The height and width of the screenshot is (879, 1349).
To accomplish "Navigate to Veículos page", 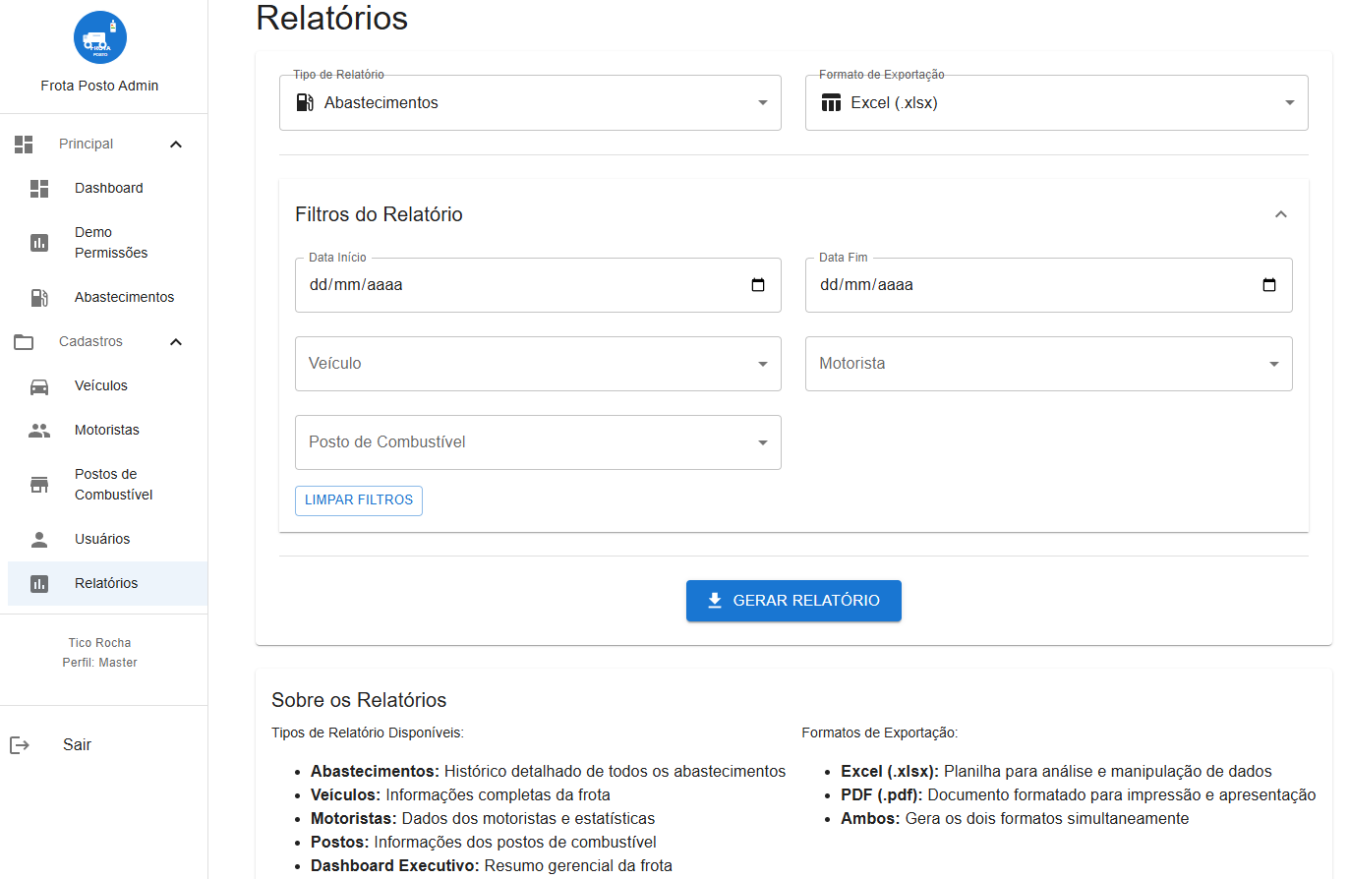I will tap(107, 386).
